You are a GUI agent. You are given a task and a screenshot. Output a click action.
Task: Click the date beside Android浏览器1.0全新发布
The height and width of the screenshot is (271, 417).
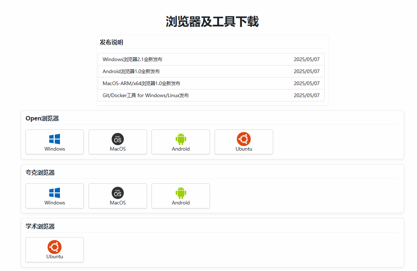point(307,71)
